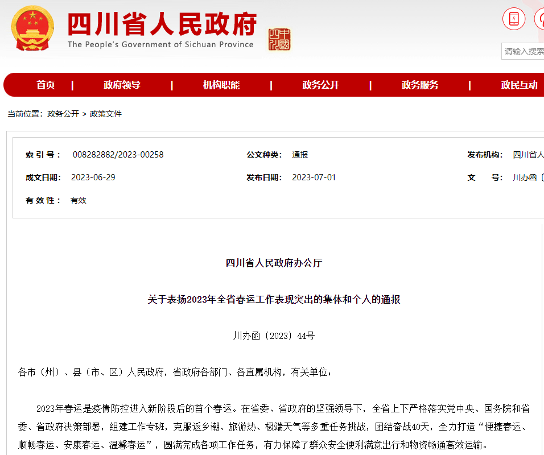
Task: Click the 成文日期 value 2023-06-29
Action: pos(93,177)
